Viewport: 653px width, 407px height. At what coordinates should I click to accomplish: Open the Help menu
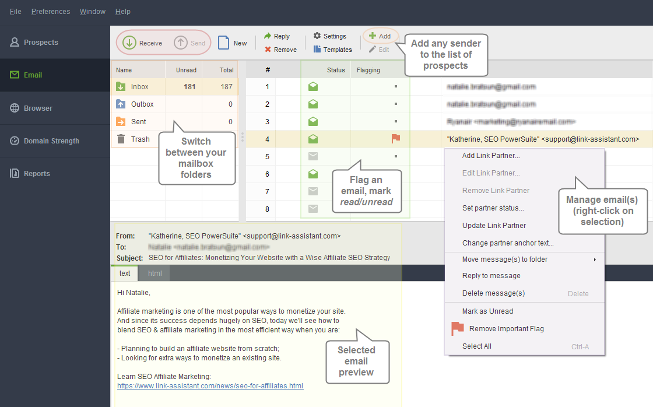[x=123, y=12]
